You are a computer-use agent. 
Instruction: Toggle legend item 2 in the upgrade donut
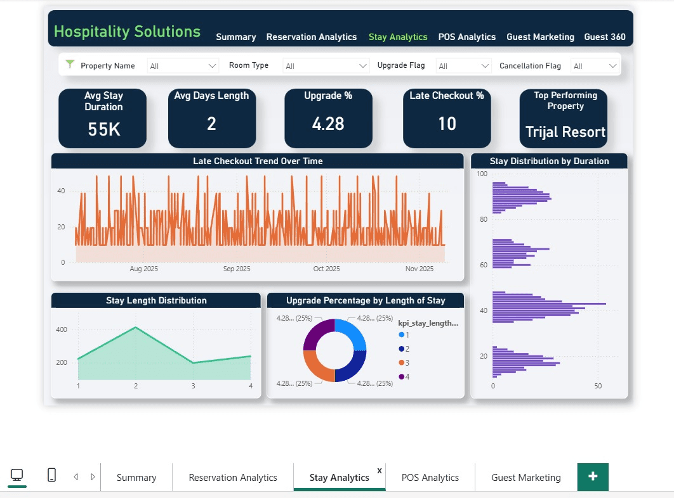pyautogui.click(x=401, y=347)
